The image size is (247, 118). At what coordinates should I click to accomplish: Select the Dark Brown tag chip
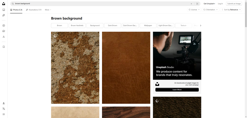(x=112, y=25)
